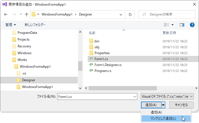This screenshot has width=199, height=123.
Task: Click the bin folder name
Action: (x=97, y=41)
